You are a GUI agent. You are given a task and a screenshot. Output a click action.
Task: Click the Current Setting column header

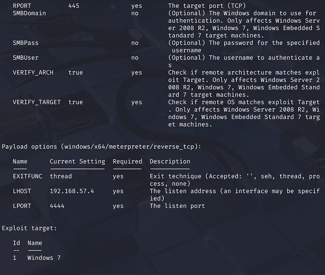coord(77,162)
